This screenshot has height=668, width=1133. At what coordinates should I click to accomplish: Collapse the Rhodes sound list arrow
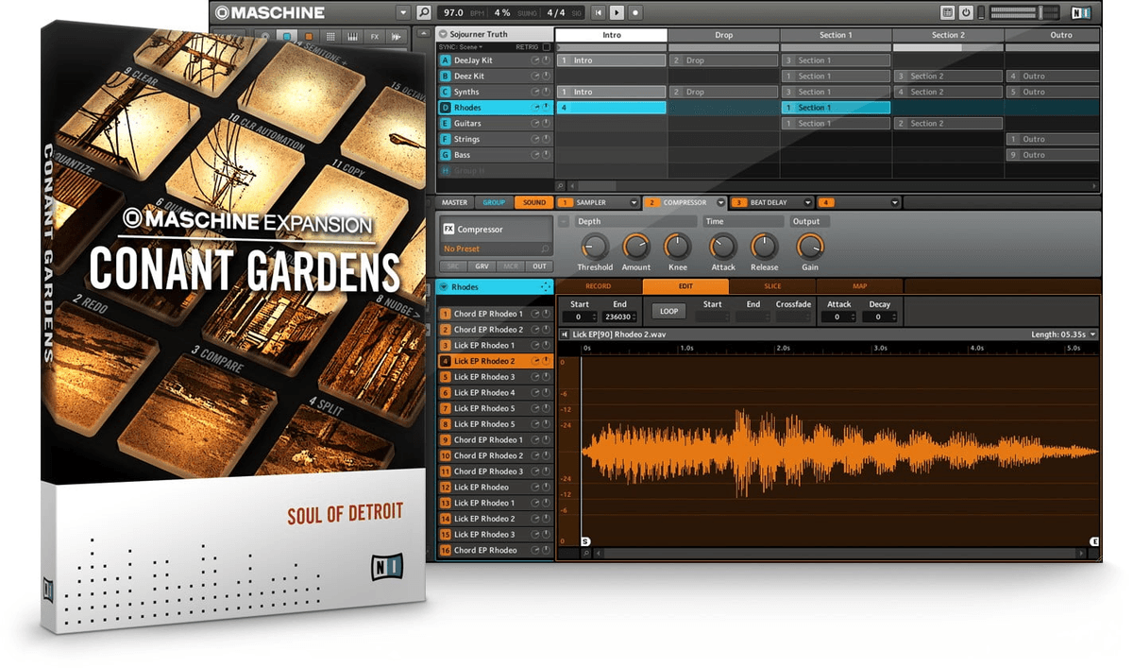[x=444, y=286]
